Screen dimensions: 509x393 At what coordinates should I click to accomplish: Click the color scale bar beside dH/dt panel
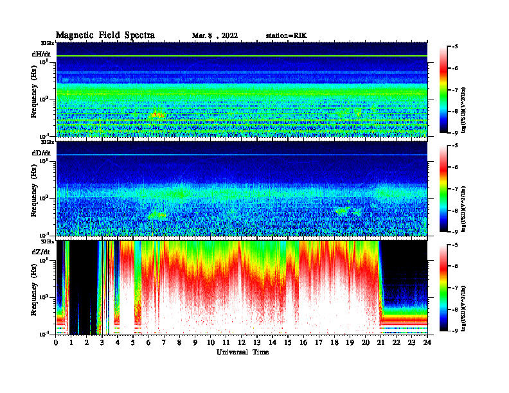(443, 89)
